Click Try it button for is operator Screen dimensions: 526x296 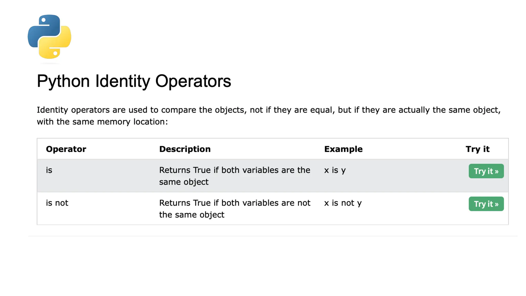pos(486,171)
